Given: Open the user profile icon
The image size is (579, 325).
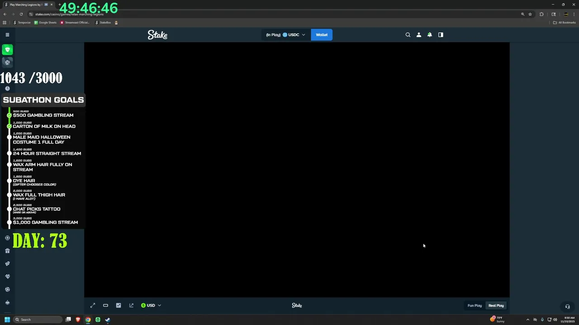Looking at the screenshot, I should coord(419,35).
